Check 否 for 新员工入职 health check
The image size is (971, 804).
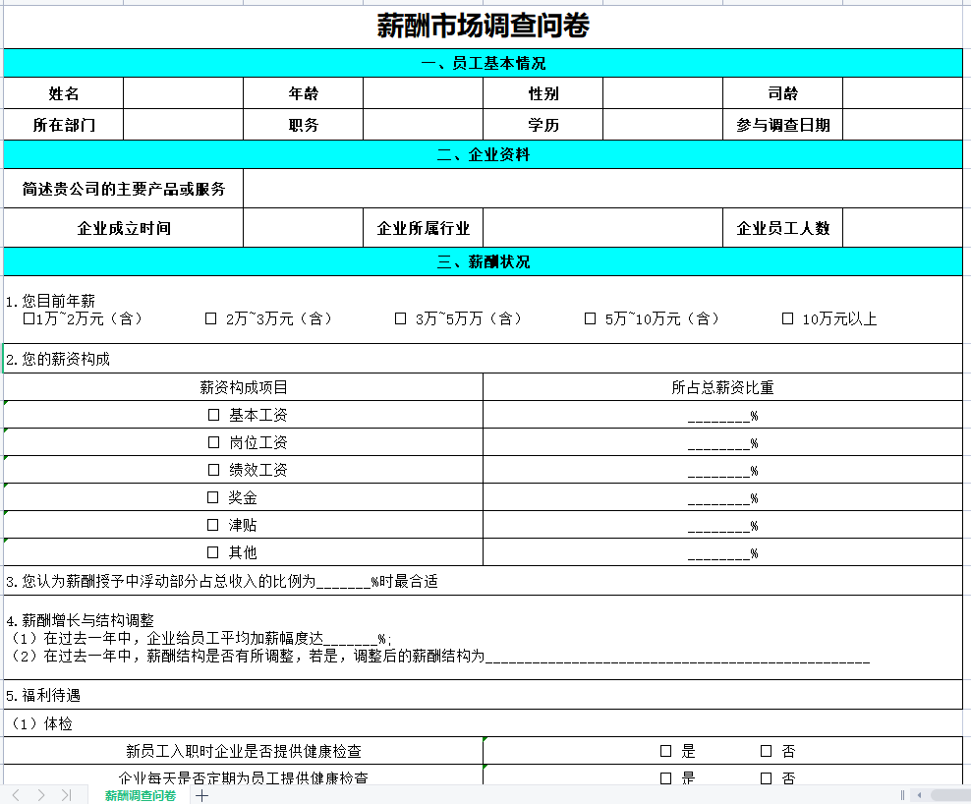(x=766, y=751)
